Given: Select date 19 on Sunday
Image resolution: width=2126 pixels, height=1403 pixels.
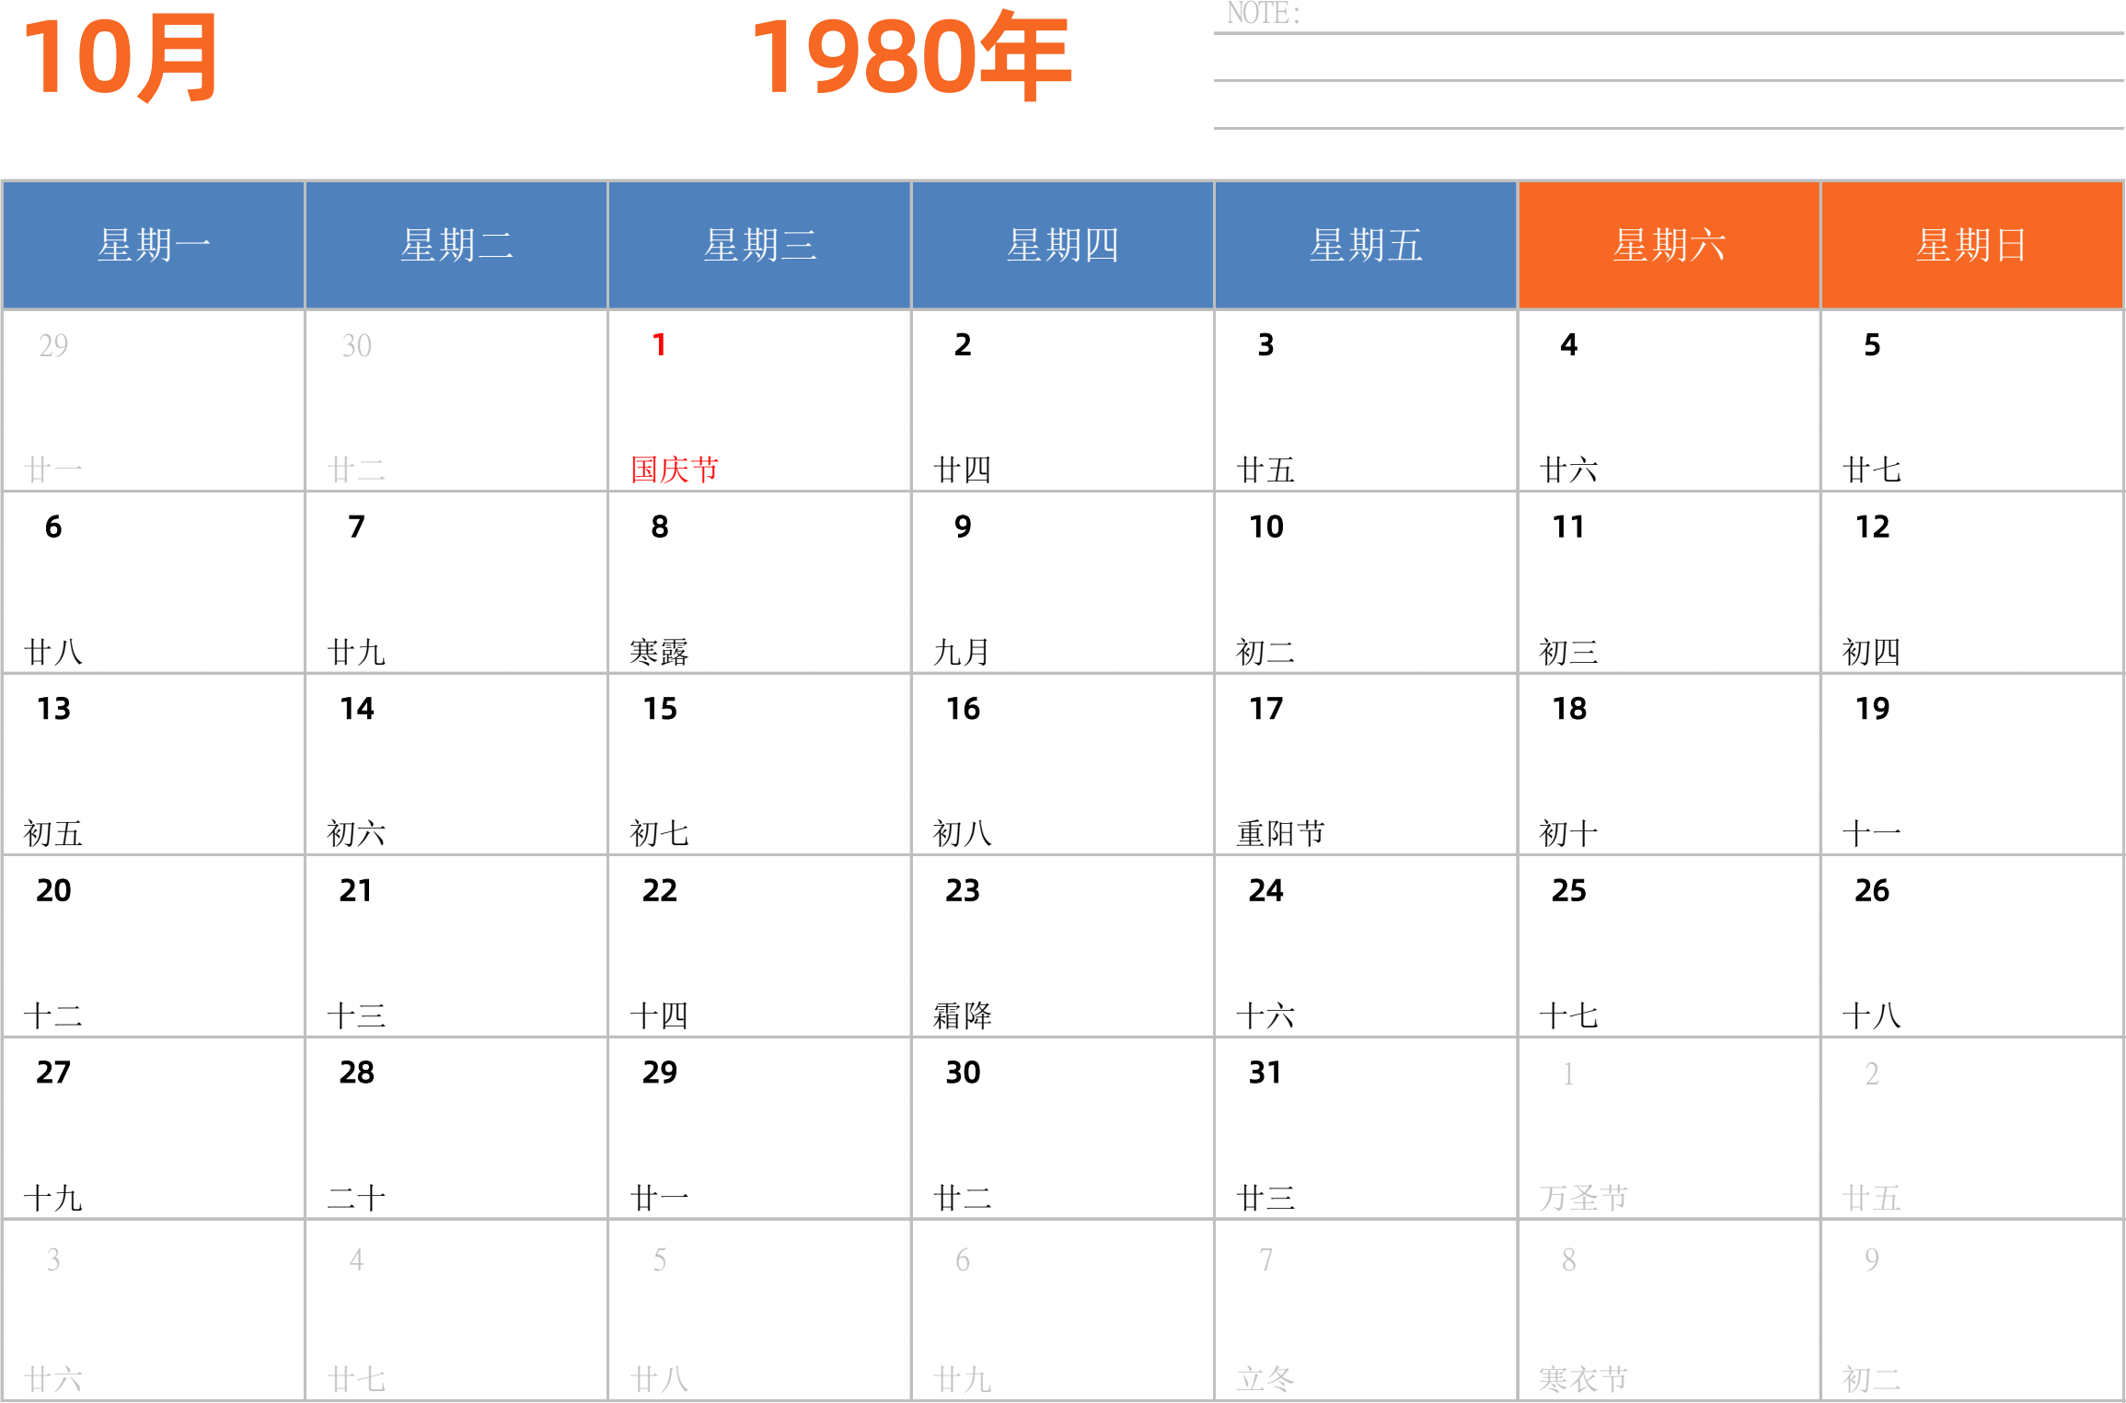Looking at the screenshot, I should [x=1872, y=709].
